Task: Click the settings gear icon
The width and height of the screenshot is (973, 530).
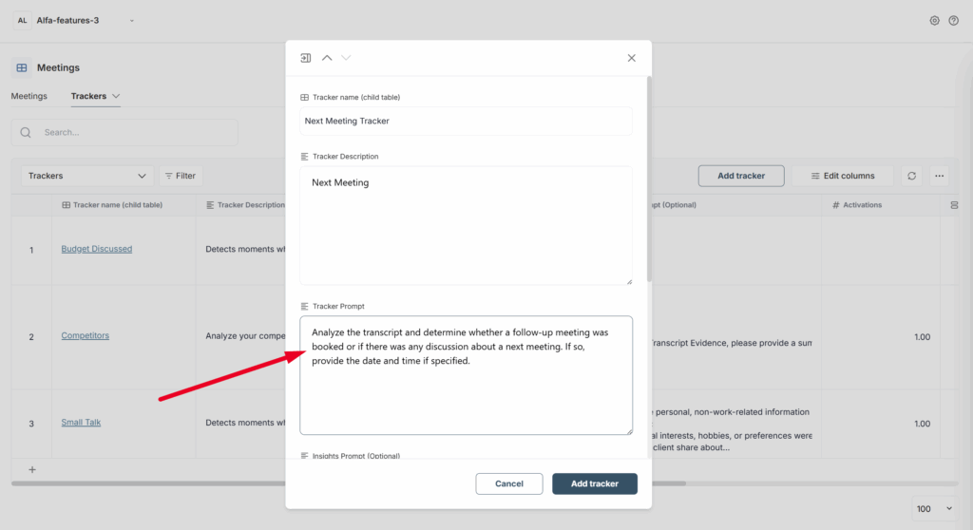Action: (x=934, y=20)
